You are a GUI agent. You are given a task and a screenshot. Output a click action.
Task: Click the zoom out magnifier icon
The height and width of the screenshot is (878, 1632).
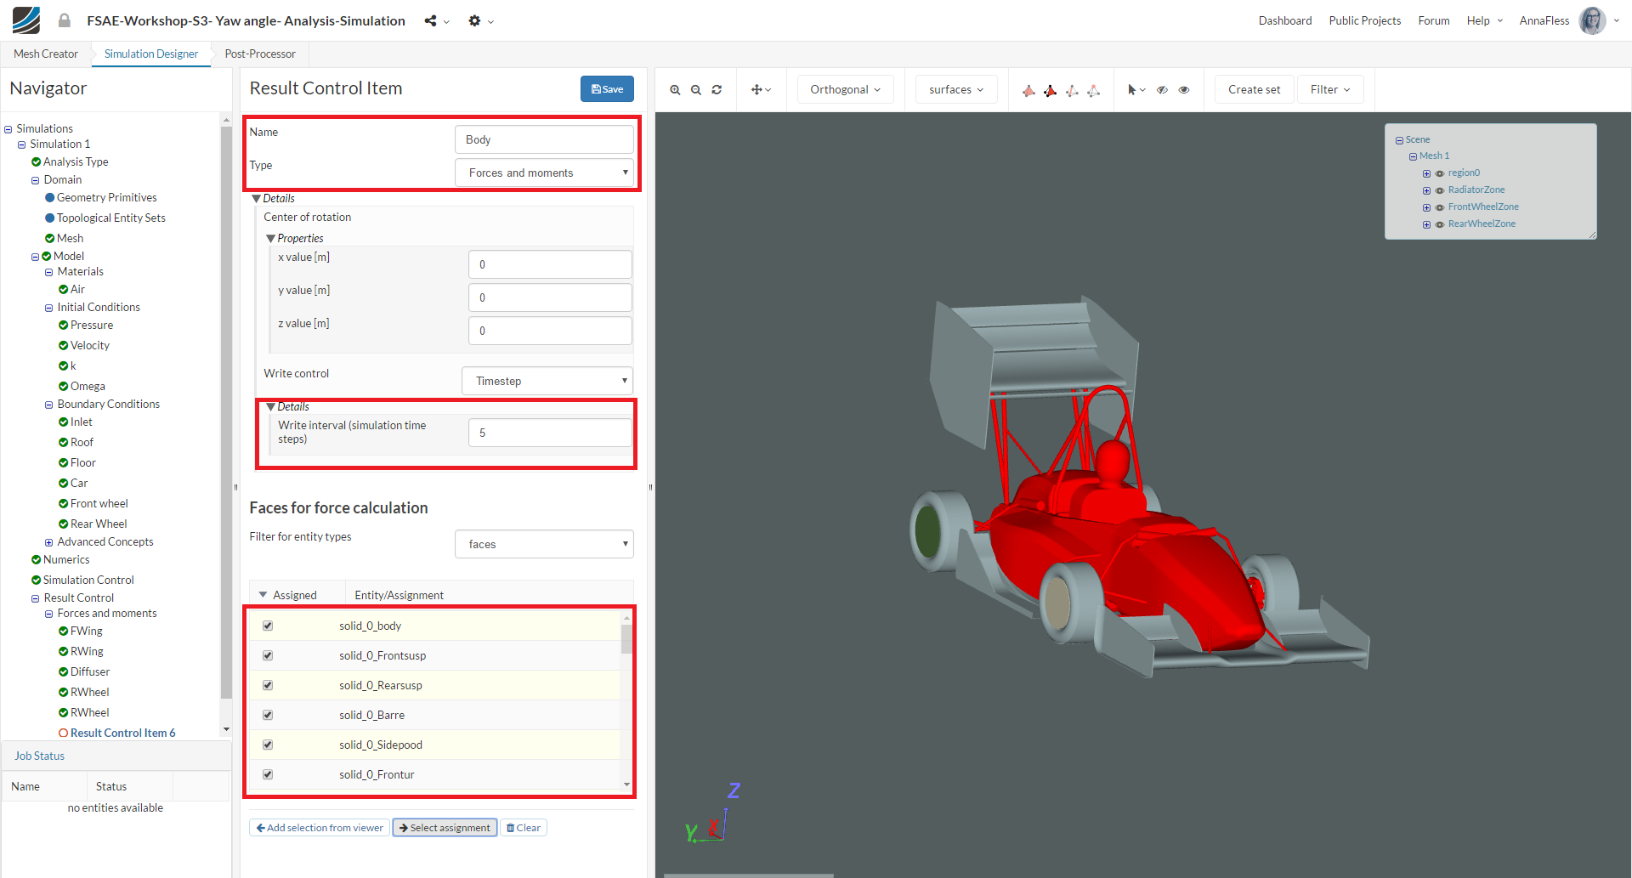click(x=695, y=90)
